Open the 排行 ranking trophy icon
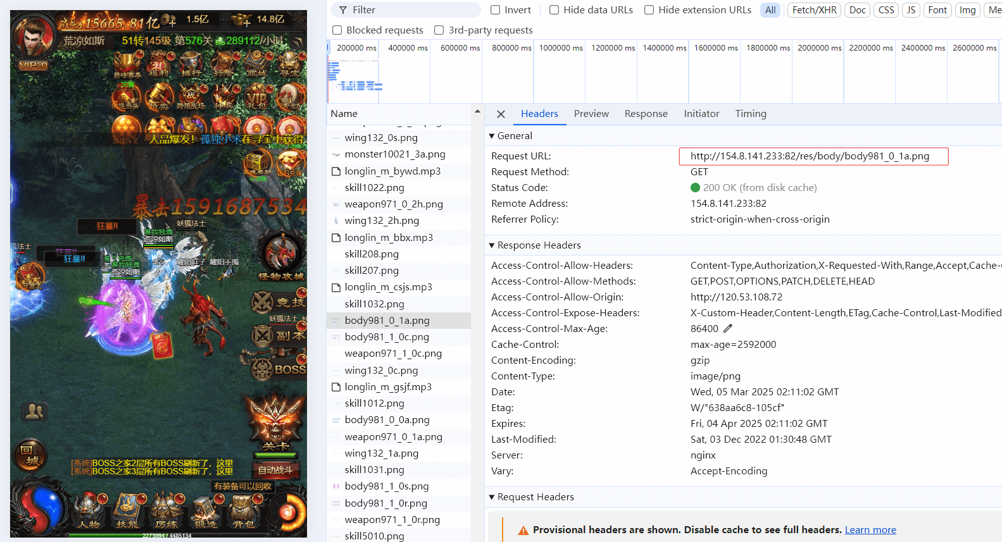The image size is (1002, 542). pos(191,64)
